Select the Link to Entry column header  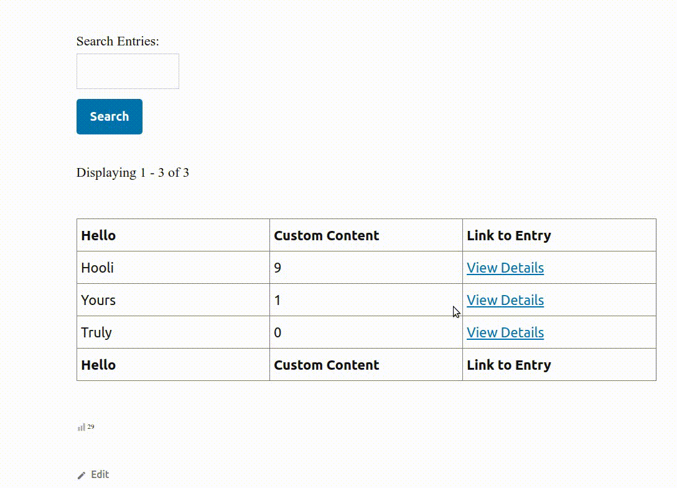point(509,235)
